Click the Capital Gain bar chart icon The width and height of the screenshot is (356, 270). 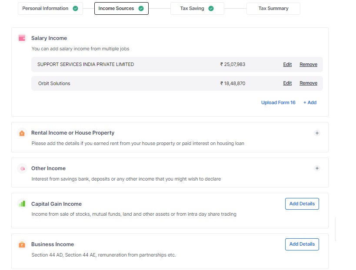22,204
